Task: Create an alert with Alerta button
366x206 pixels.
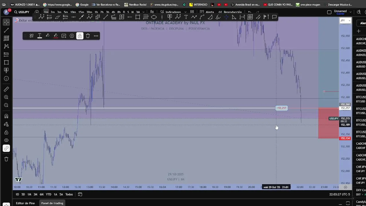Action: [207, 12]
